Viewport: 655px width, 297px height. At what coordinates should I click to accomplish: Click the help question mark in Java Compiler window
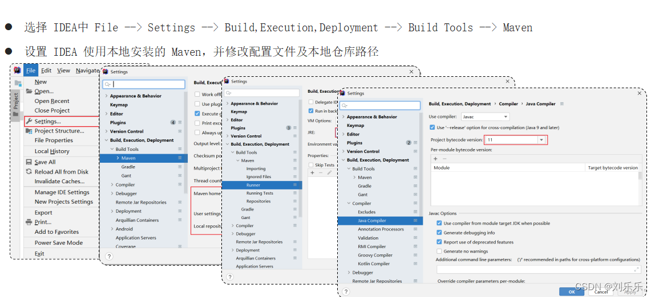tap(346, 291)
